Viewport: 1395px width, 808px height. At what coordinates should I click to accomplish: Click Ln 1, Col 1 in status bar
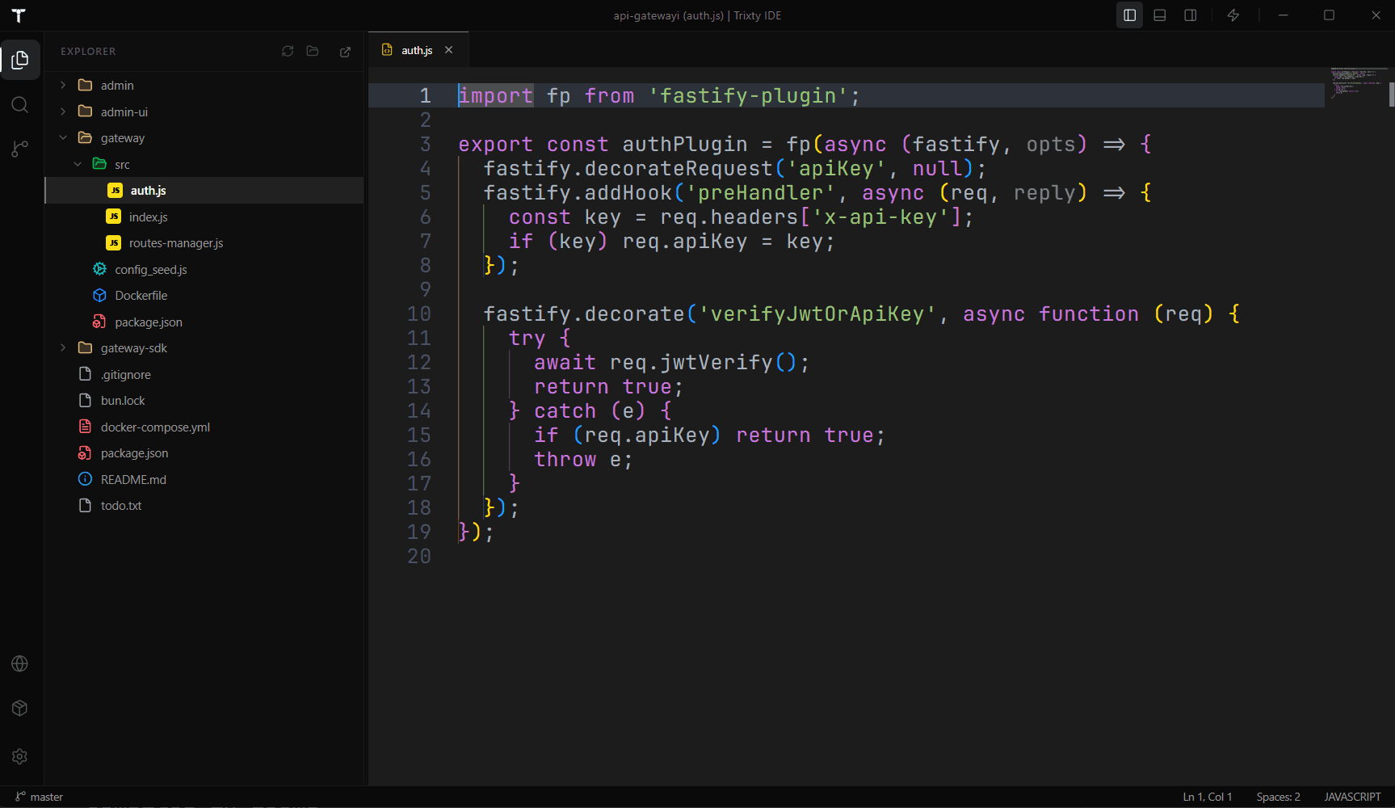coord(1208,797)
